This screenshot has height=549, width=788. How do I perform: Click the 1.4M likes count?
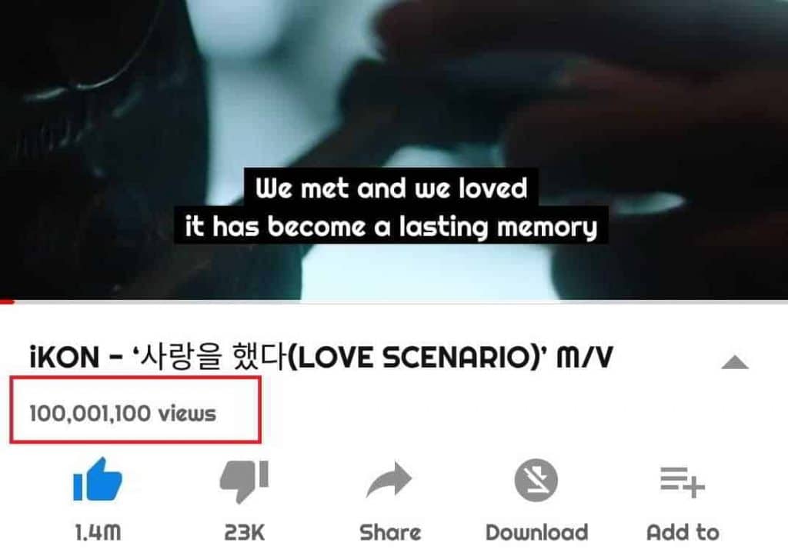(98, 532)
